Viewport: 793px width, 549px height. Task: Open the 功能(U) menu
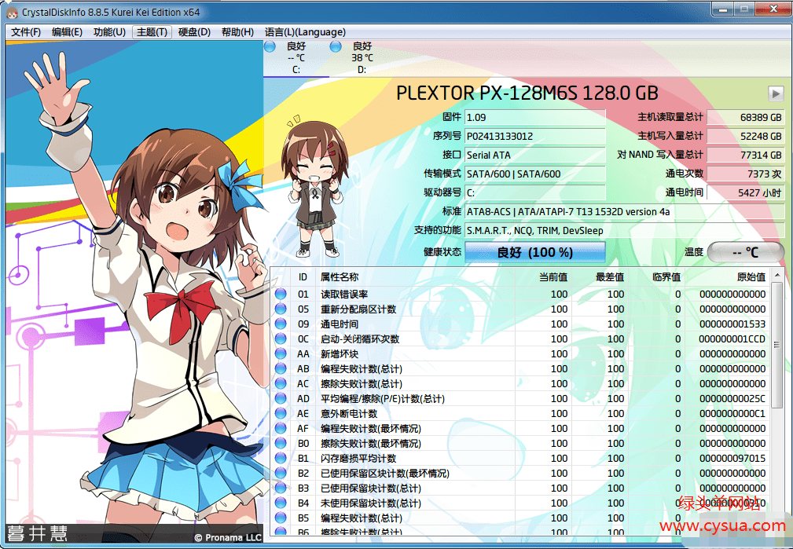click(109, 32)
